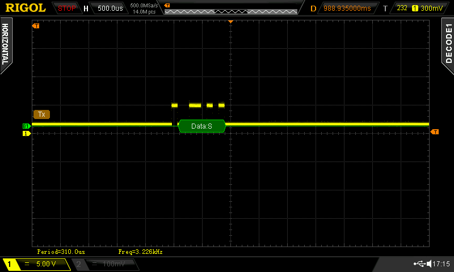
Task: Click the trigger position marker at grid top-left
Action: pos(36,26)
